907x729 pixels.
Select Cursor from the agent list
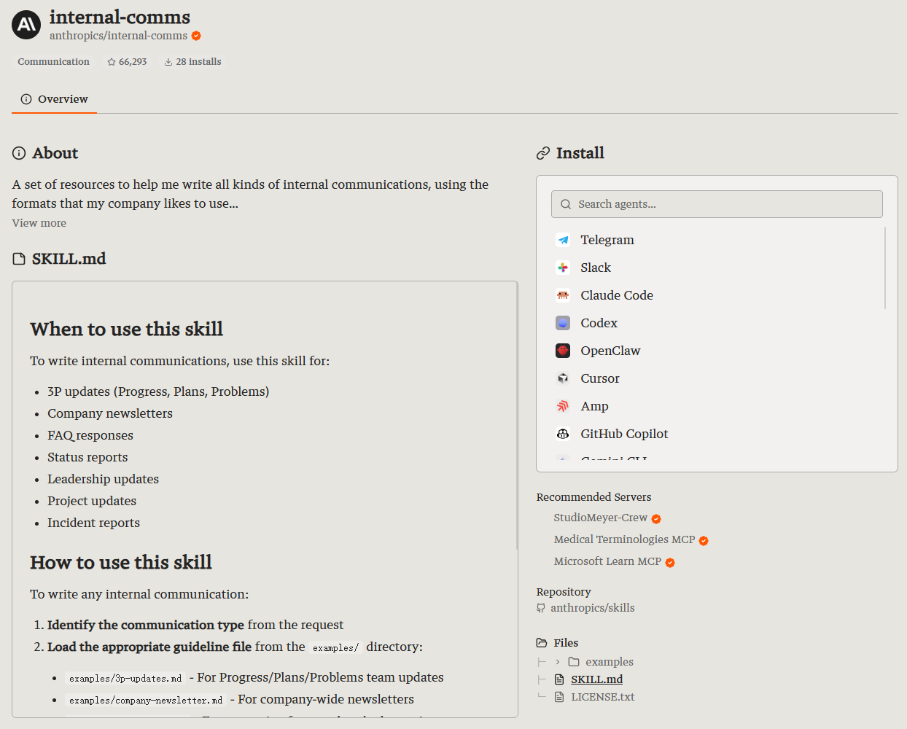tap(717, 378)
